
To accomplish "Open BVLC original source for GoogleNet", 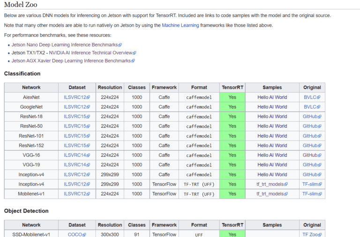I will [310, 107].
